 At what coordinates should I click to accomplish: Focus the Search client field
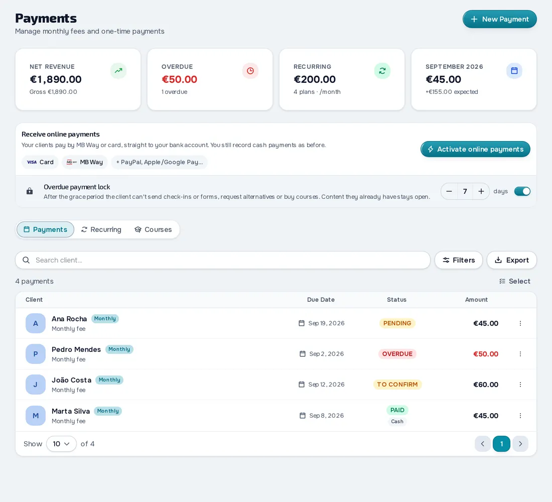tap(222, 260)
